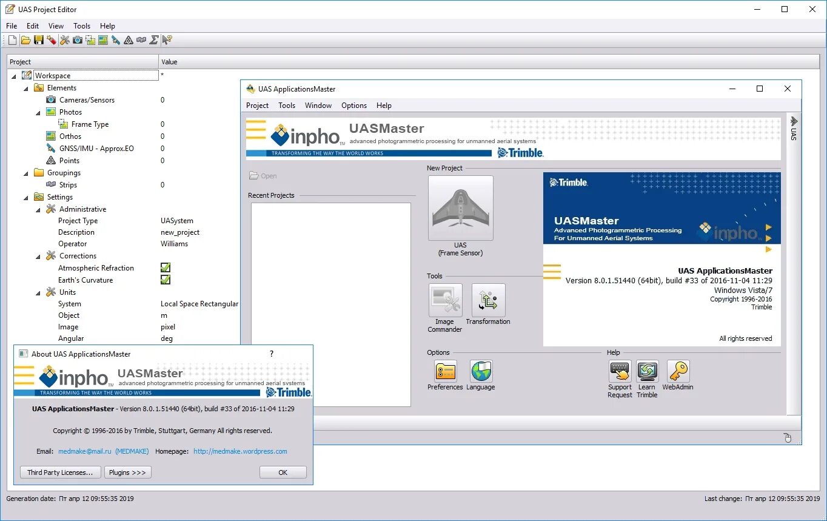The height and width of the screenshot is (521, 827).
Task: Toggle the Earth's Curvature checkbox
Action: pos(166,280)
